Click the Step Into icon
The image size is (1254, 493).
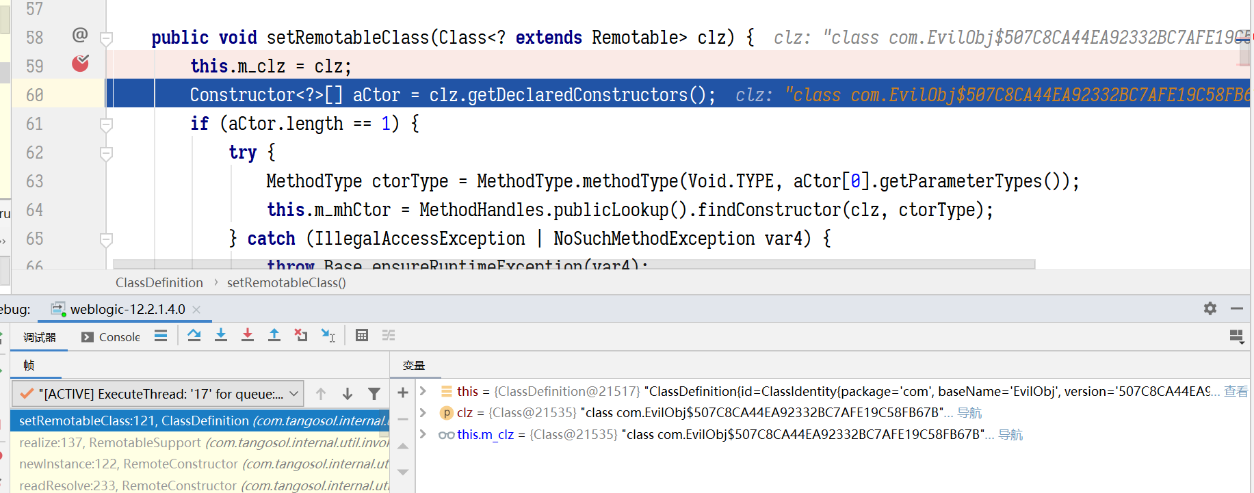[221, 335]
